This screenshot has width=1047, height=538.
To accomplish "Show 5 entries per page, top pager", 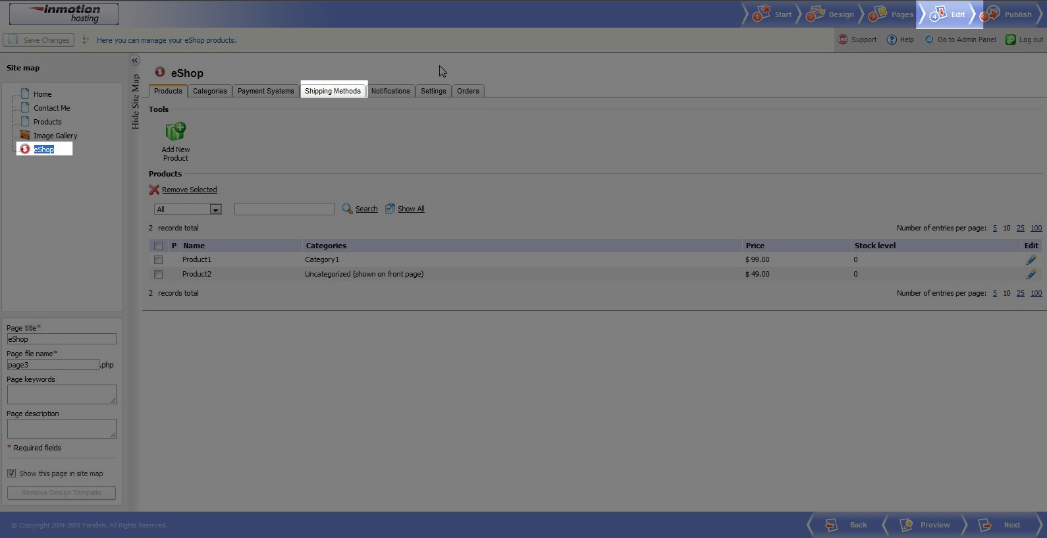I will pyautogui.click(x=995, y=228).
